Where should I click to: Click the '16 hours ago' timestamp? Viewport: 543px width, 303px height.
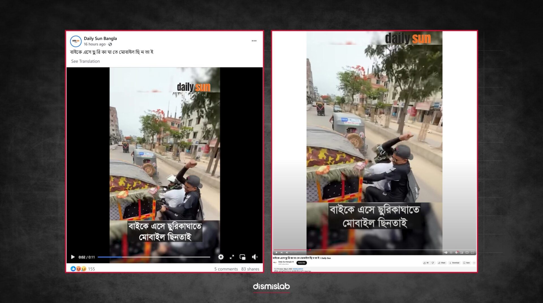(x=94, y=44)
